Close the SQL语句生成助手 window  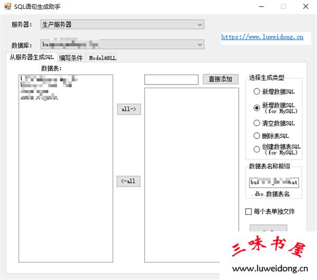coord(306,6)
